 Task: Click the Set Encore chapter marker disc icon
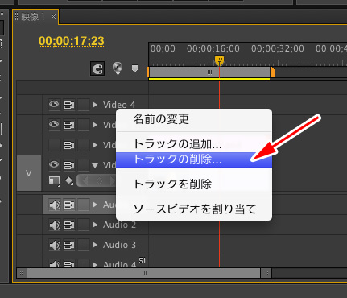point(118,68)
